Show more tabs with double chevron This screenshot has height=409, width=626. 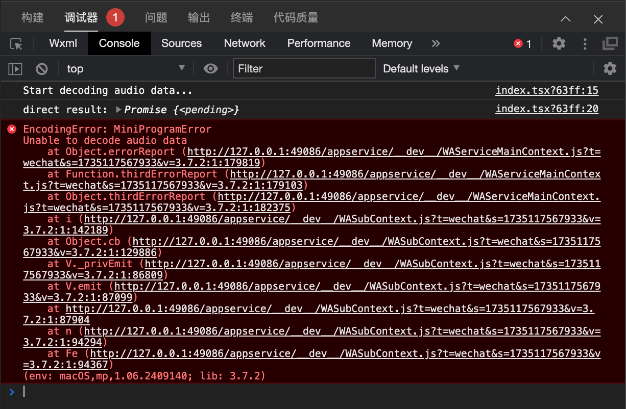pyautogui.click(x=436, y=44)
